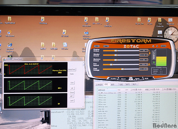Open the Windbug desktop folder
This screenshot has height=129, width=178.
click(x=43, y=21)
